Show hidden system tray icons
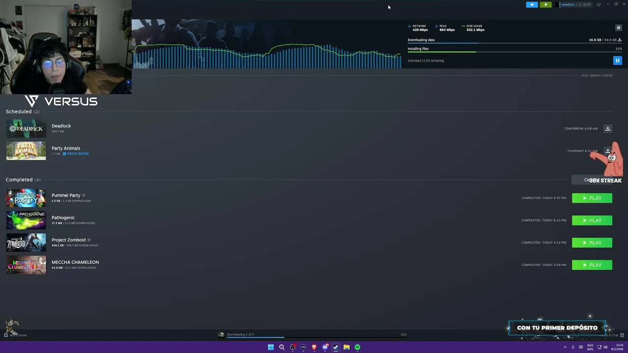 565,347
